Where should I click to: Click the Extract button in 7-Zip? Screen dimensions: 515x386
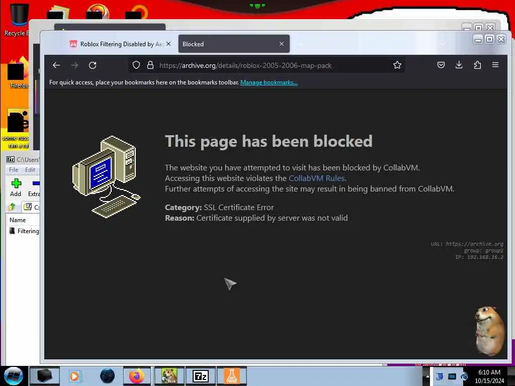[x=34, y=188]
